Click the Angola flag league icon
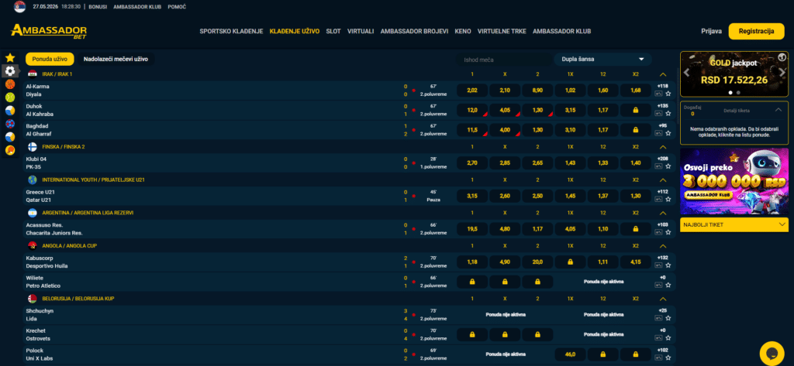Image resolution: width=794 pixels, height=366 pixels. tap(33, 246)
